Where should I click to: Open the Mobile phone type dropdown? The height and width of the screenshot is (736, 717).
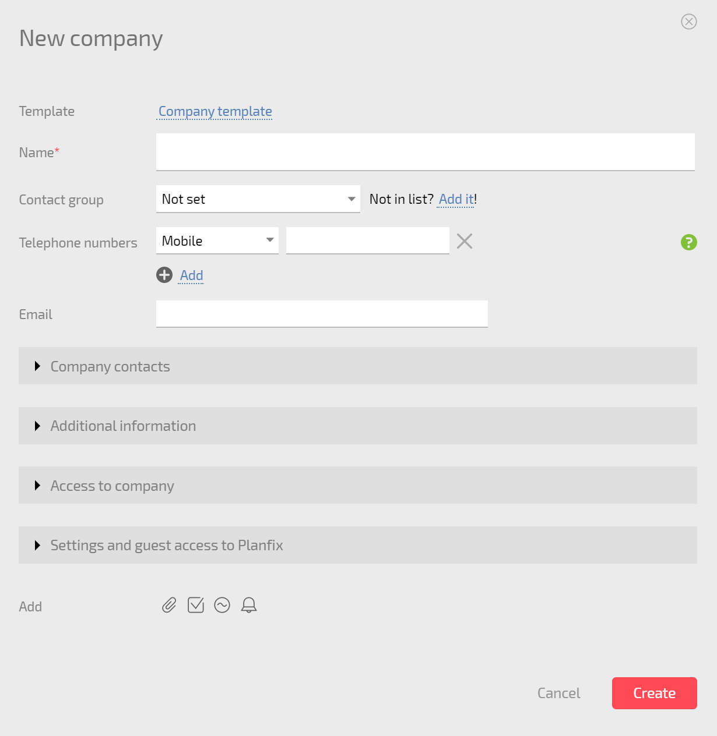click(217, 240)
